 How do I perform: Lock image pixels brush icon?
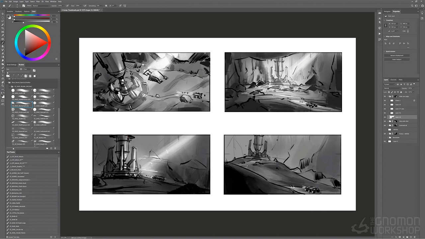[x=392, y=92]
